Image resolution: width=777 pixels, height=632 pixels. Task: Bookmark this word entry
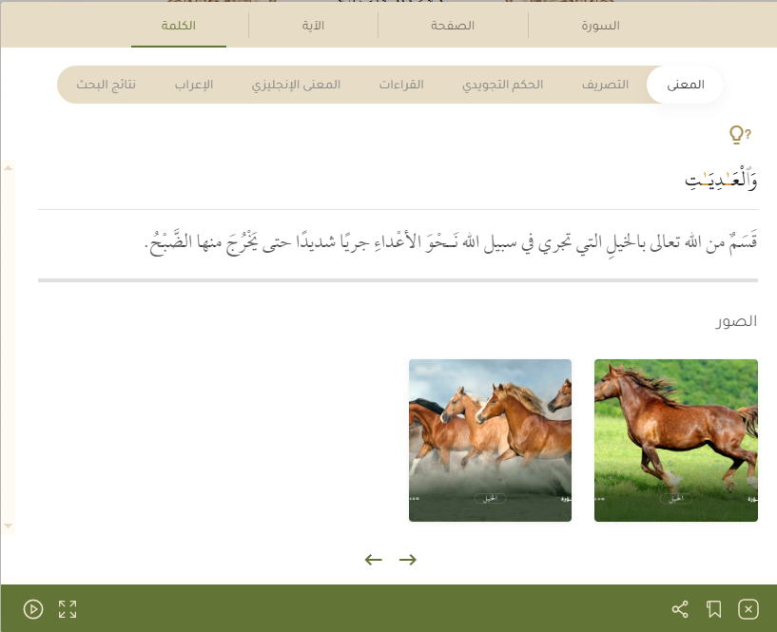pyautogui.click(x=714, y=609)
